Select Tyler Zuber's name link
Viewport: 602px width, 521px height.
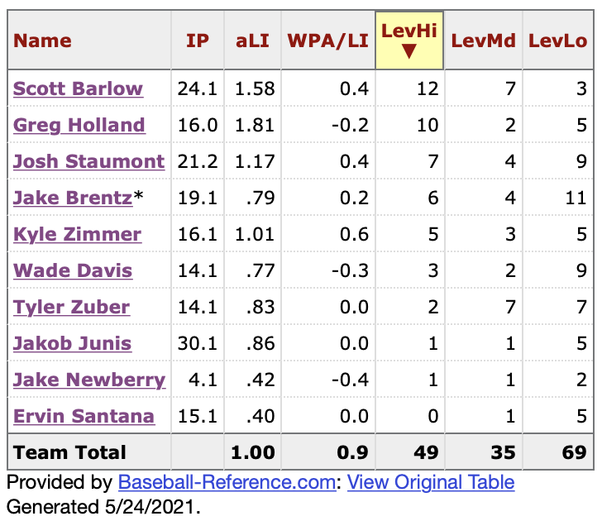(x=71, y=308)
